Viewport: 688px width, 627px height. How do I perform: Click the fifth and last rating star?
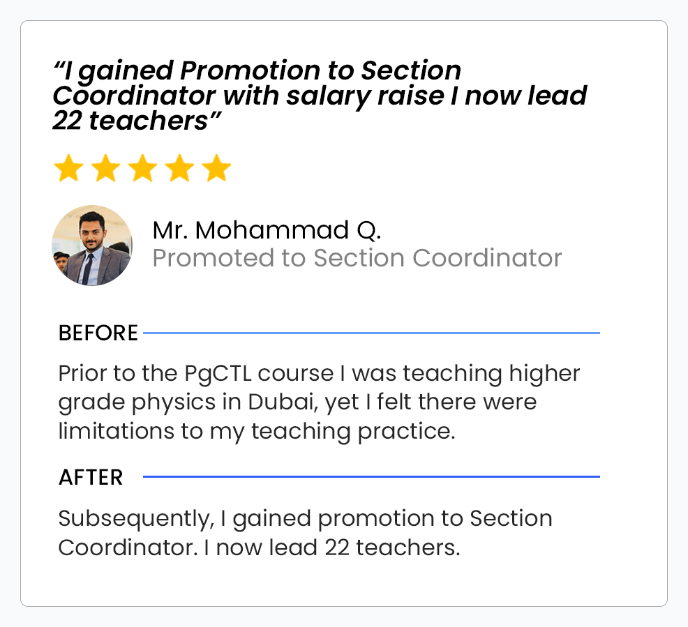pos(216,169)
